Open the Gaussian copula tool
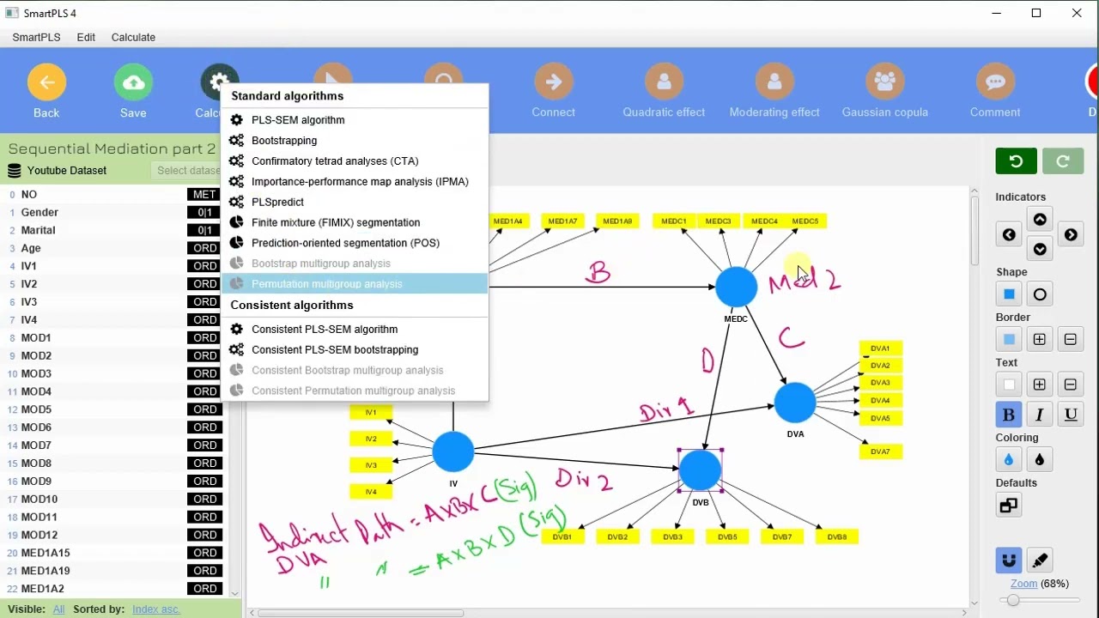The width and height of the screenshot is (1099, 618). (x=884, y=83)
